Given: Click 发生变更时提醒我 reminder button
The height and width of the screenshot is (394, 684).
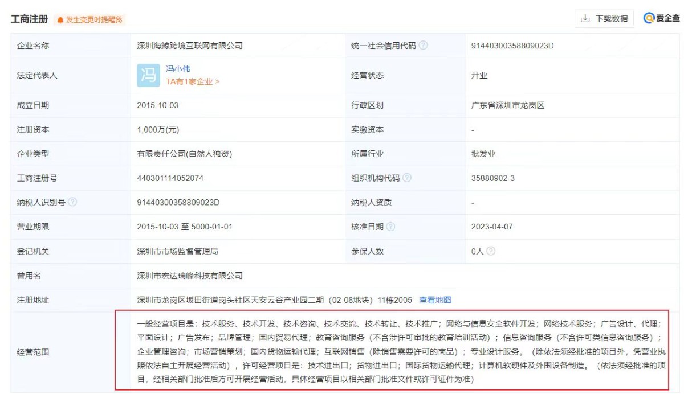Looking at the screenshot, I should click(x=93, y=20).
